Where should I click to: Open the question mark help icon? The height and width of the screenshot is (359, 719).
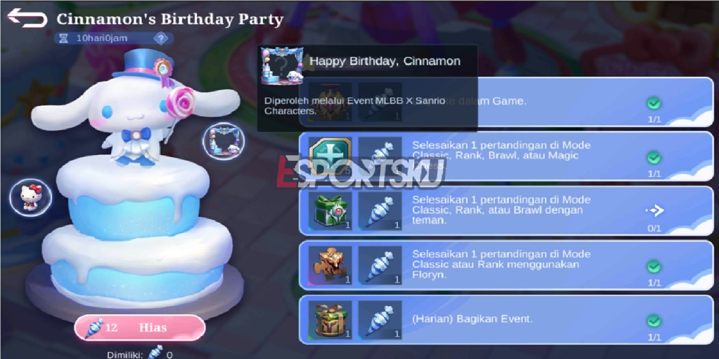click(161, 39)
